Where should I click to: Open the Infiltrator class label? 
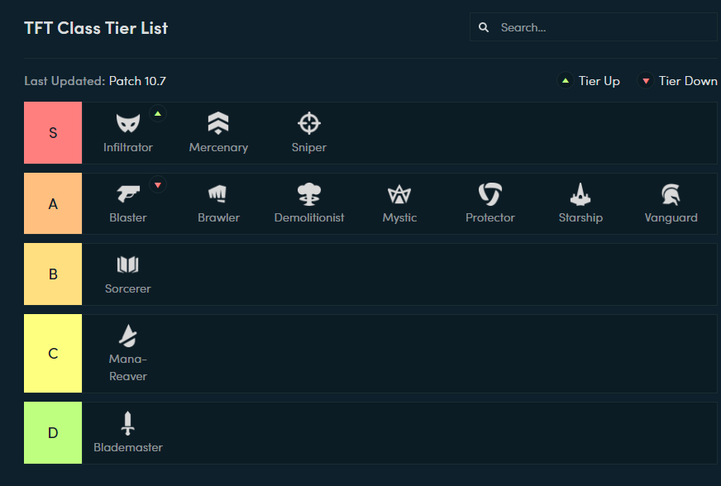pos(128,147)
